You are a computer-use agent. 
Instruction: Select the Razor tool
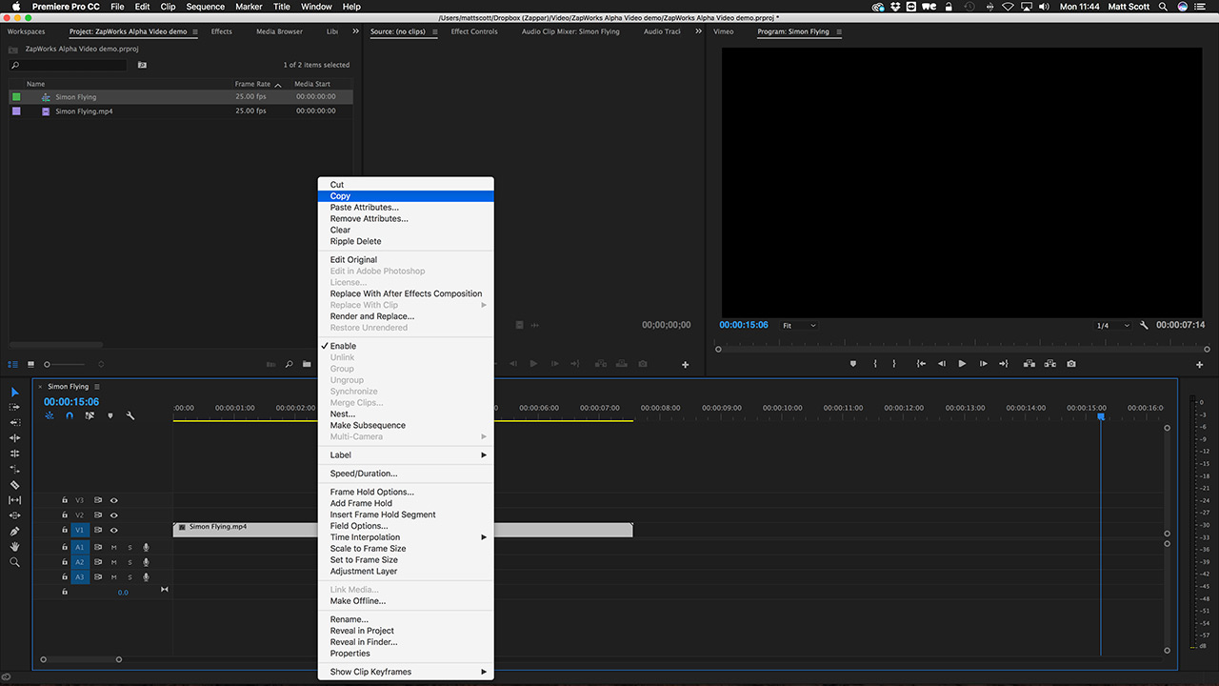14,484
